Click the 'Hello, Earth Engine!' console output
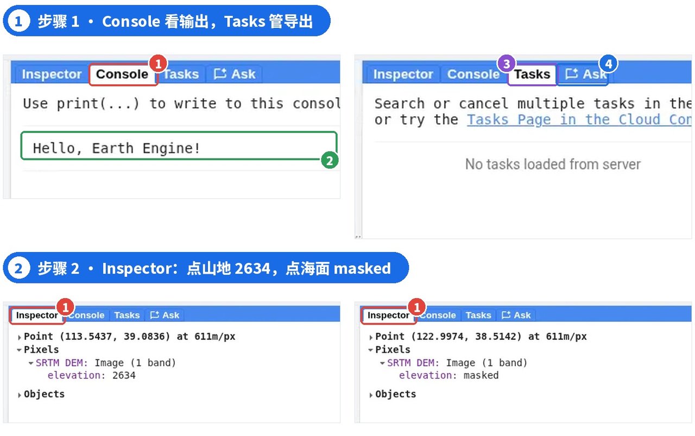 pyautogui.click(x=117, y=148)
